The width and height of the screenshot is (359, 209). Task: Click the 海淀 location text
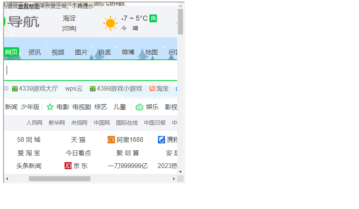click(x=69, y=18)
